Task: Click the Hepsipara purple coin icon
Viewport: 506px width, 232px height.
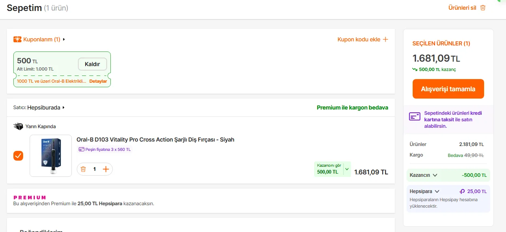Action: click(462, 191)
